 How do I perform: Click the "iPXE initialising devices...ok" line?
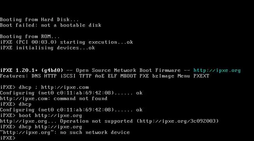(47, 48)
